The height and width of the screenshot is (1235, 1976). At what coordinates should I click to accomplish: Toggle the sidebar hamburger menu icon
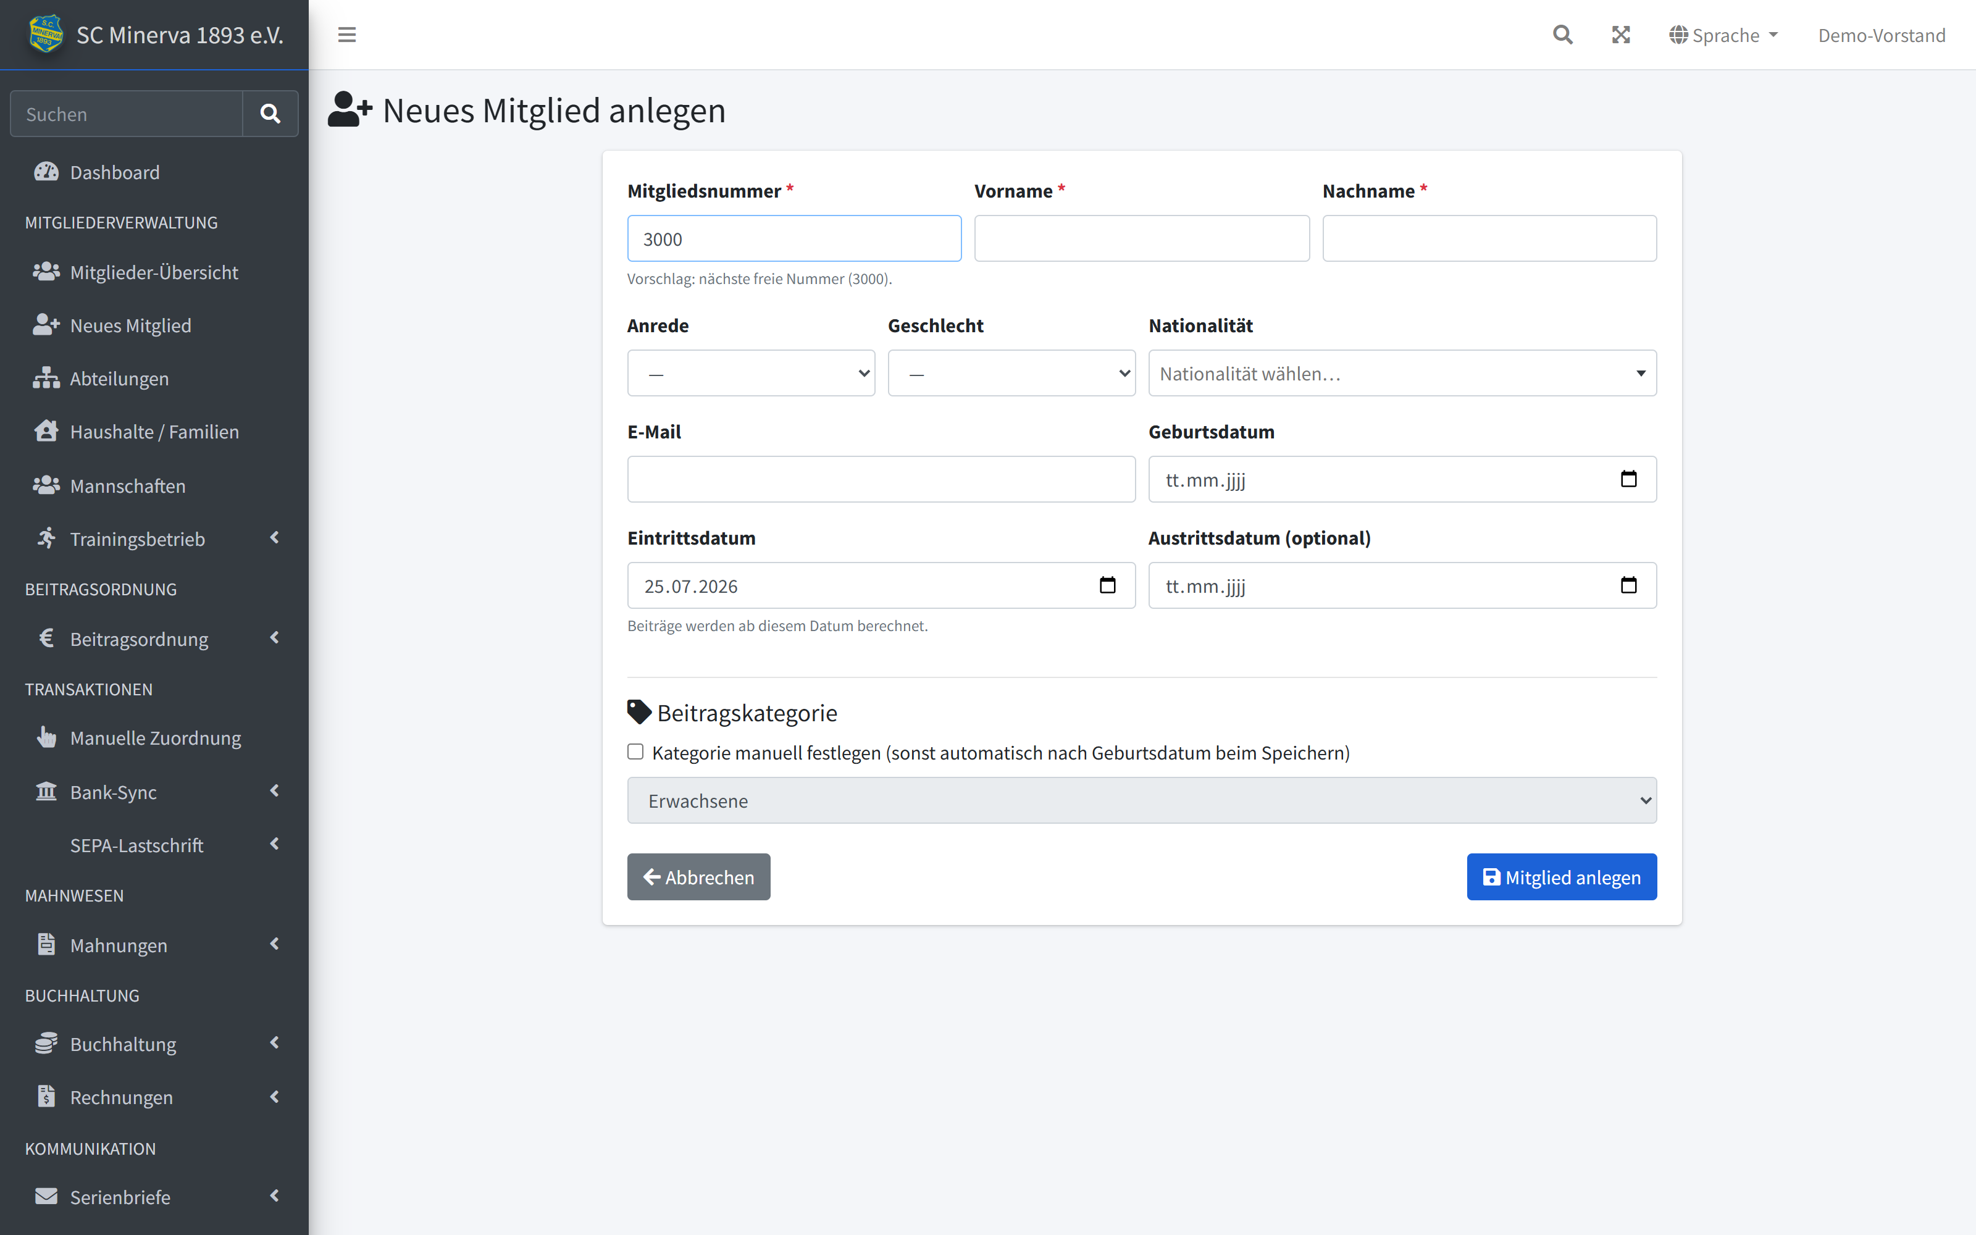347,35
